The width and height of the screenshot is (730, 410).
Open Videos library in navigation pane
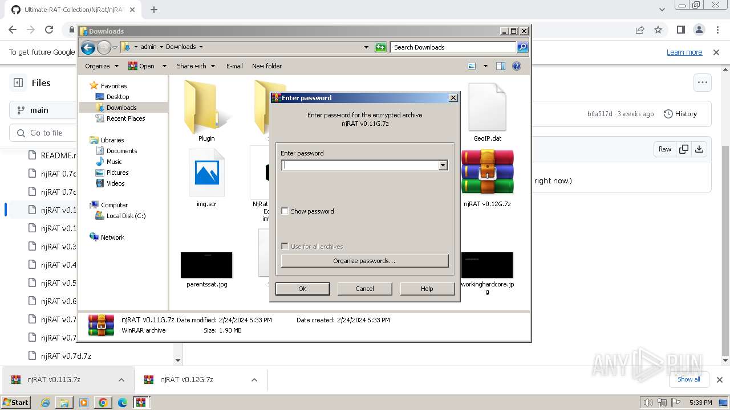tap(115, 183)
